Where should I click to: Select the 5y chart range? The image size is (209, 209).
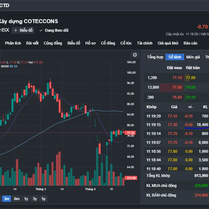pos(43,199)
